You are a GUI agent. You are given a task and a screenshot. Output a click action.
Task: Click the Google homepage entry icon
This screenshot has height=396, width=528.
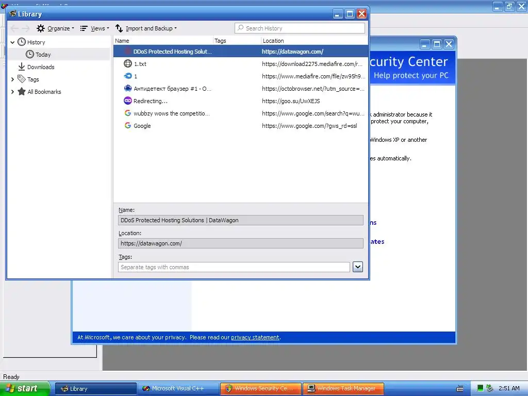(x=128, y=125)
